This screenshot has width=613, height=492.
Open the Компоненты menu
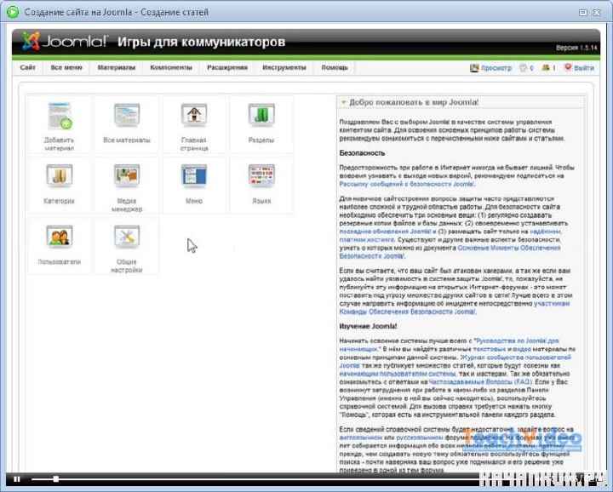171,67
